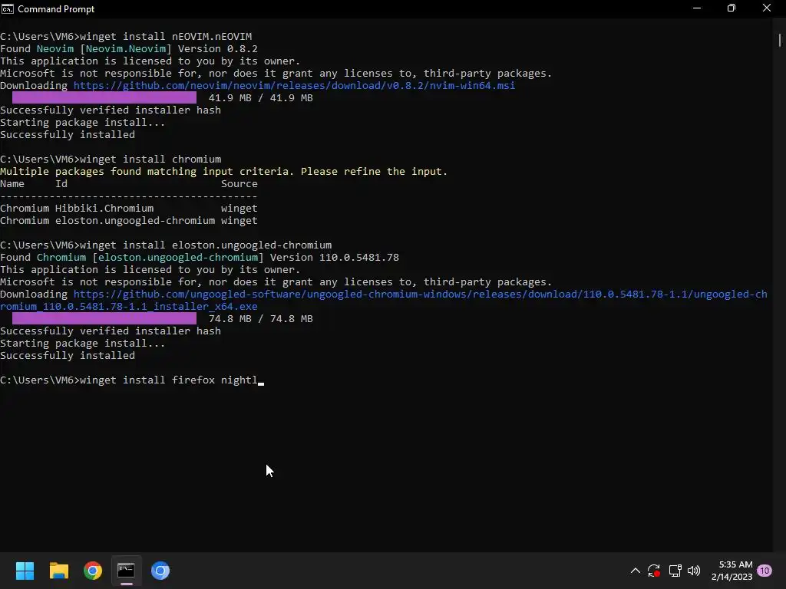The image size is (786, 589).
Task: Click the Chromium 74.8 MB progress bar
Action: tap(104, 318)
